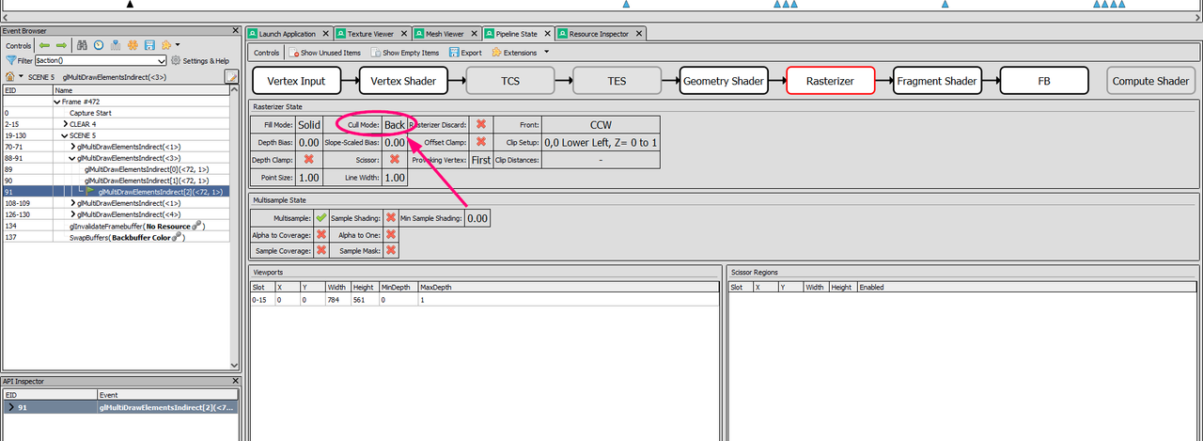1203x441 pixels.
Task: Expand the CLEAR 4 node
Action: tap(65, 124)
